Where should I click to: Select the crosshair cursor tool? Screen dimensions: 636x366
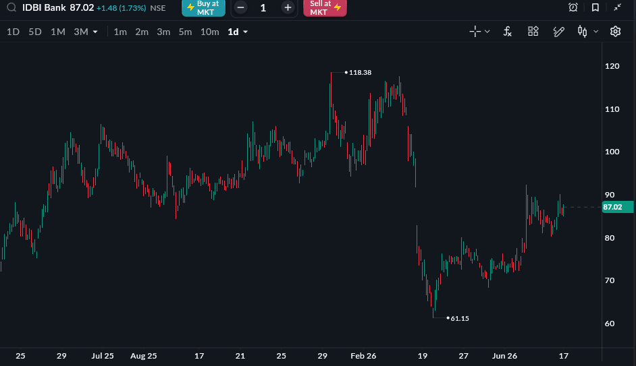[475, 31]
